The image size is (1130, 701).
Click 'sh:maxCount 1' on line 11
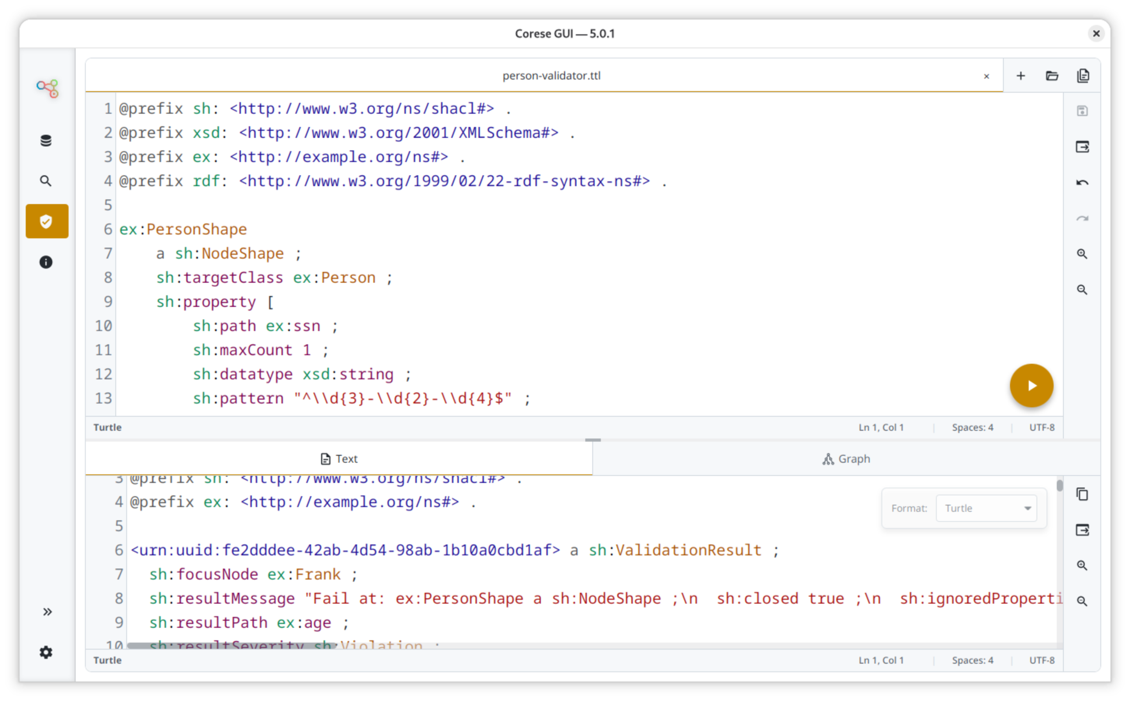pos(252,350)
